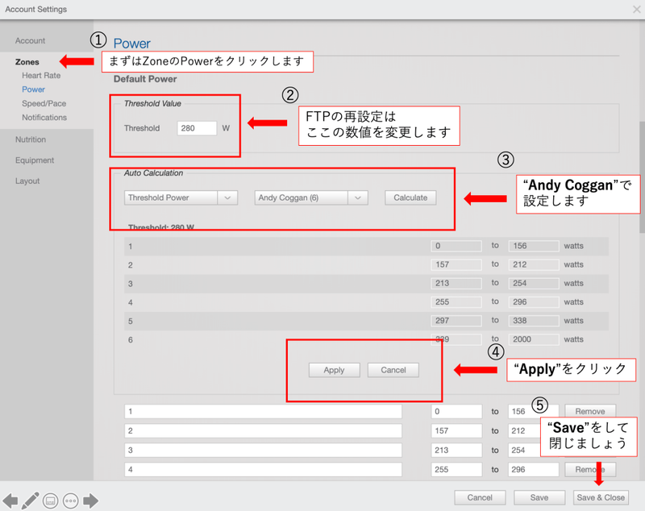Select the pencil edit icon
The image size is (645, 511).
(31, 501)
